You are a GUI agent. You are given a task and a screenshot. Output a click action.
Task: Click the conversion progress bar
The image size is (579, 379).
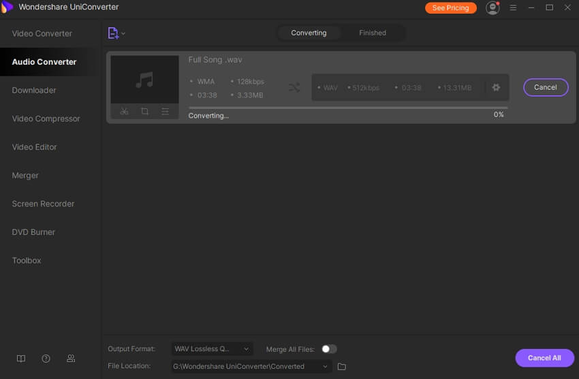point(348,108)
